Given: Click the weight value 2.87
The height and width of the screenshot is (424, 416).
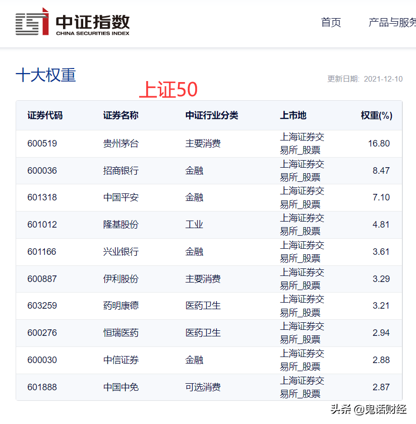Looking at the screenshot, I should (x=381, y=387).
